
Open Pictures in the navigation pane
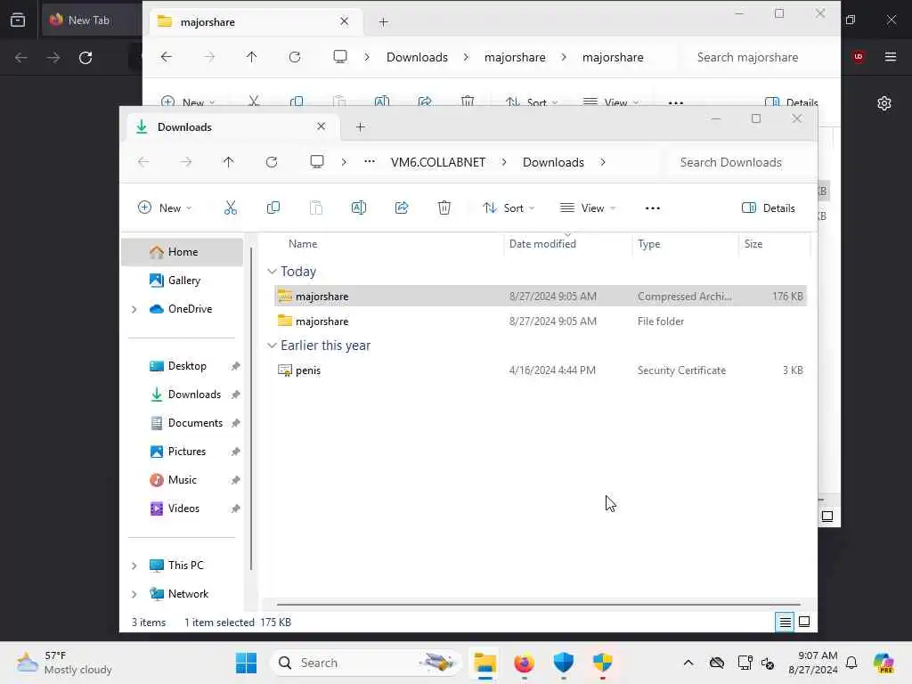point(182,452)
